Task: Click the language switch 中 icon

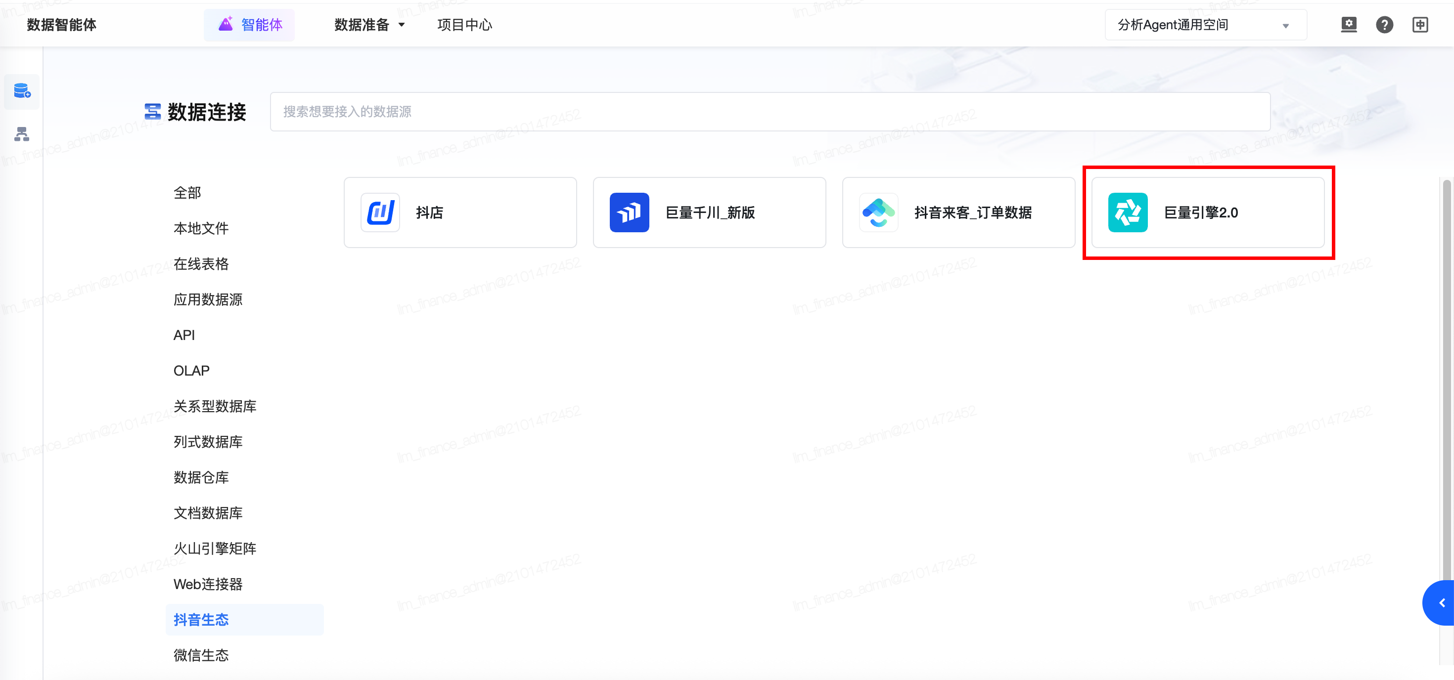Action: (x=1419, y=25)
